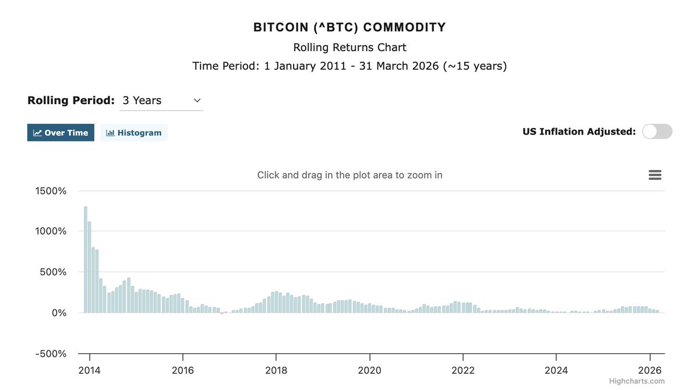Open the Highcharts.com credit link
Screen dimensions: 699x390
637,381
